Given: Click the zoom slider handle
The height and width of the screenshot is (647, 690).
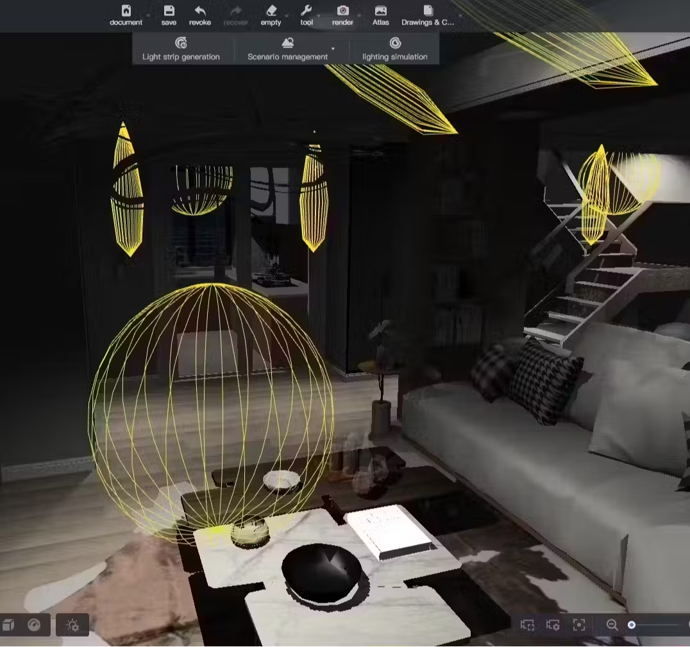Looking at the screenshot, I should (632, 625).
